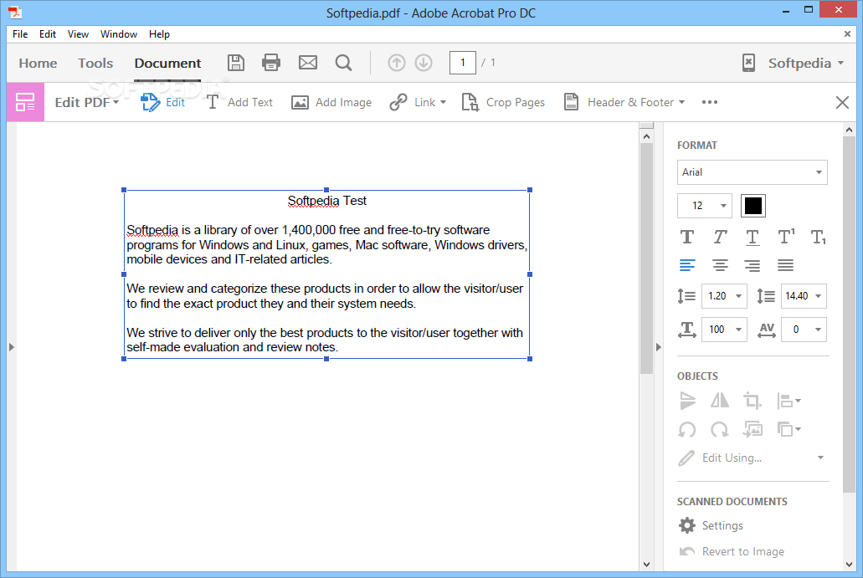Align text left
This screenshot has width=863, height=578.
(687, 266)
